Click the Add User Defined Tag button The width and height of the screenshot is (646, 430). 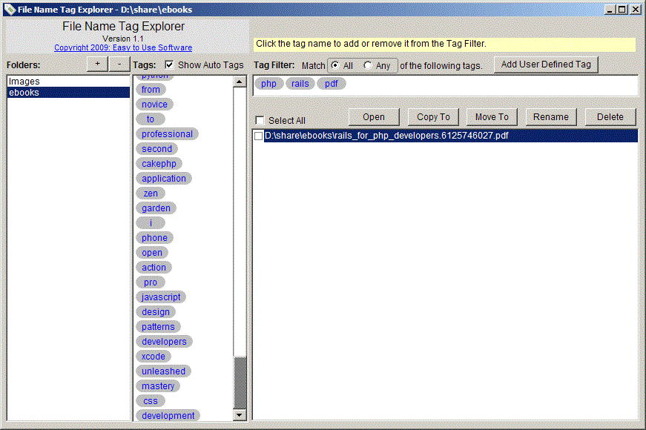point(546,64)
